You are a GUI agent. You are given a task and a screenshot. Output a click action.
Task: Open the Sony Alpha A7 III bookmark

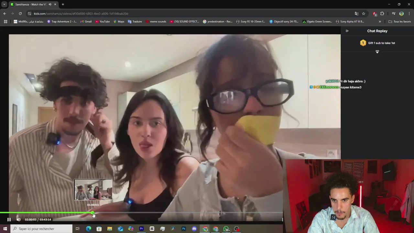350,22
